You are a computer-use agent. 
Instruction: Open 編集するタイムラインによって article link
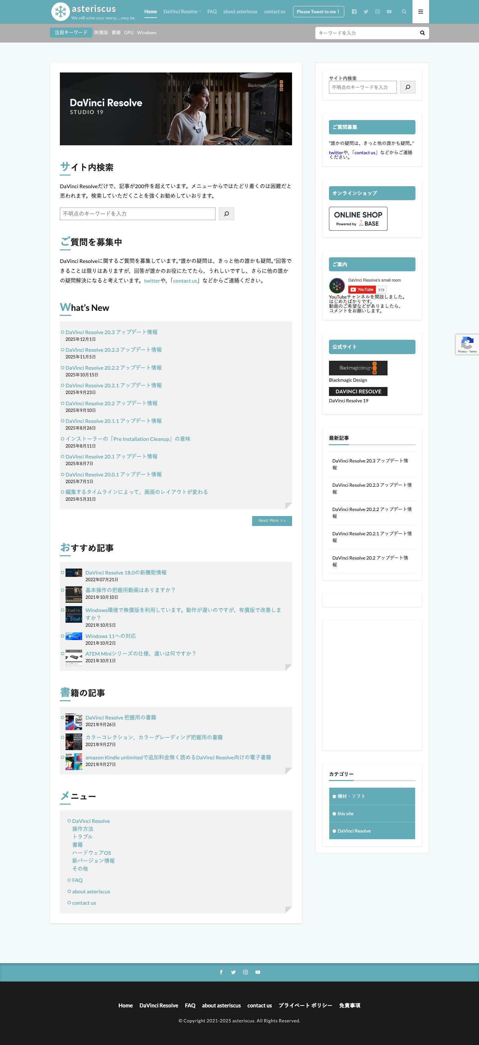pyautogui.click(x=136, y=492)
